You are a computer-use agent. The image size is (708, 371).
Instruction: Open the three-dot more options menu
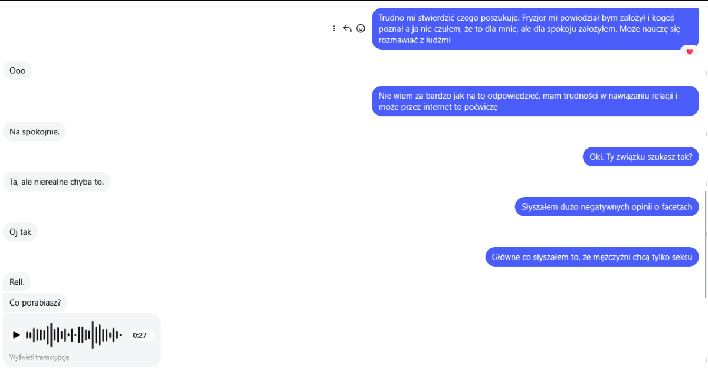tap(334, 28)
